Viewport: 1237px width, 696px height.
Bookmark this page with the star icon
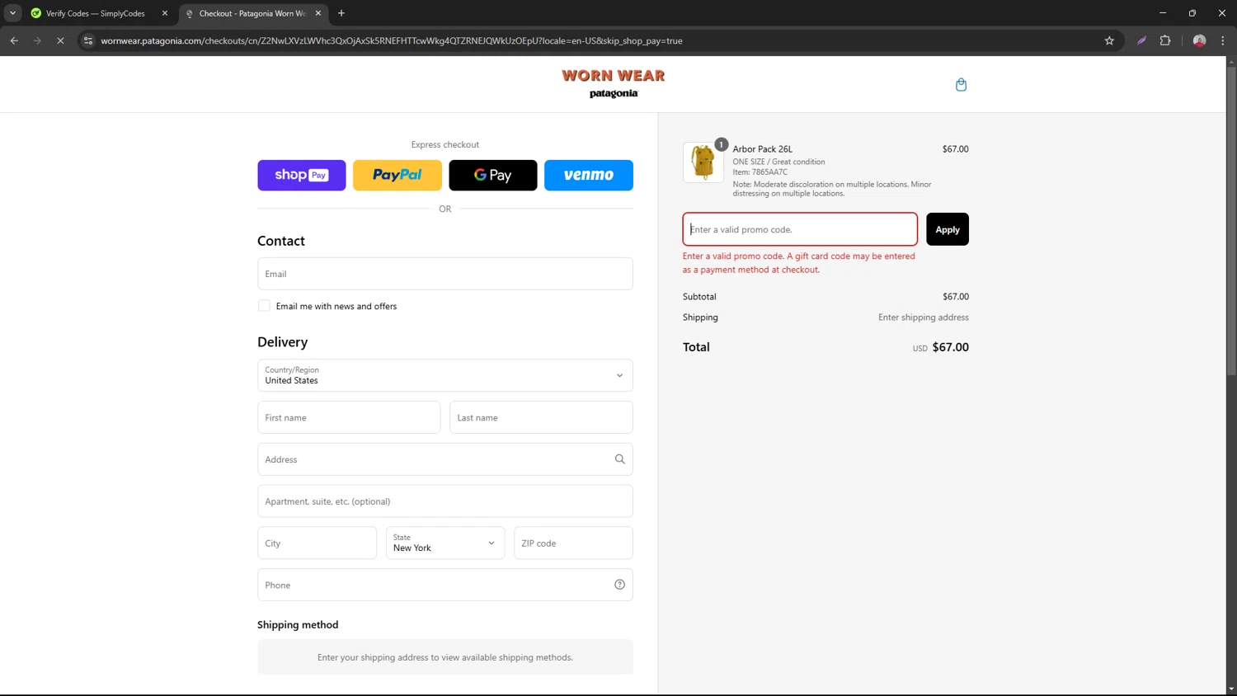click(1109, 40)
